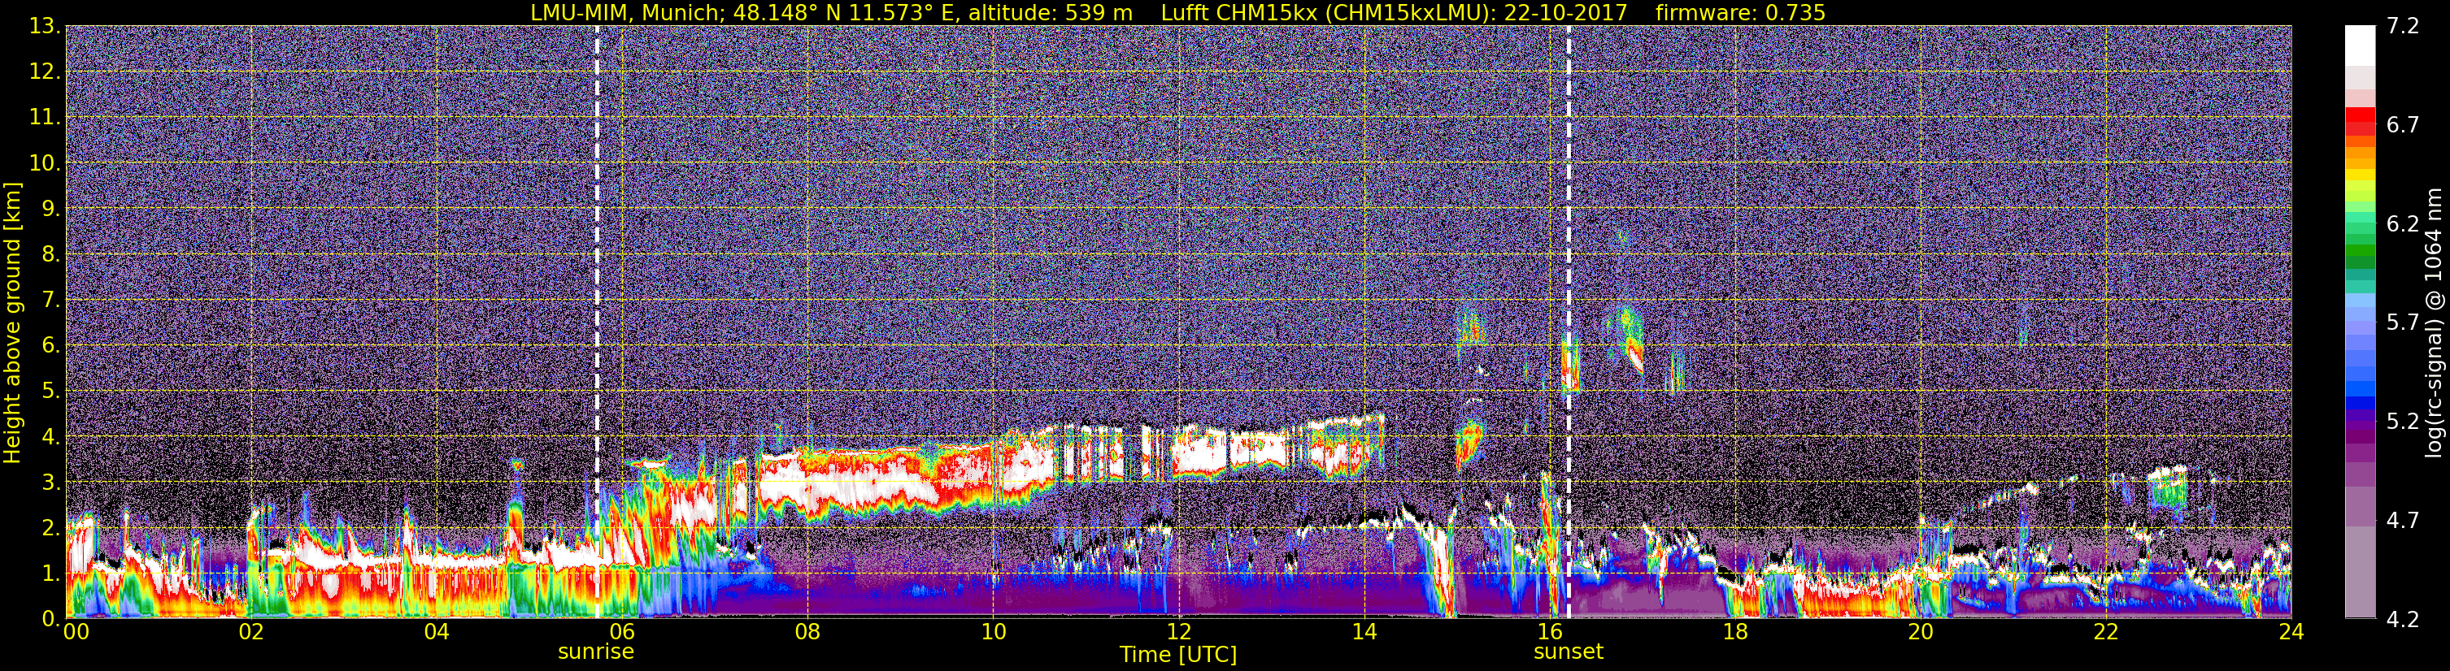The height and width of the screenshot is (671, 2450).
Task: Click y-axis tick label '1.'
Action: point(50,573)
